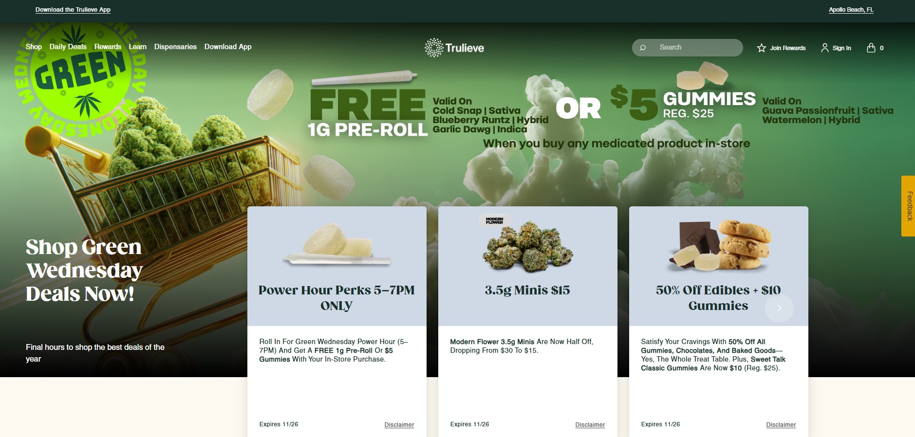
Task: Advance carousel with the right arrow button
Action: 779,308
